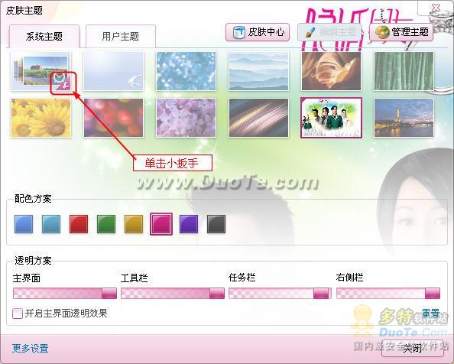Open the 皮肤中心 skin center
This screenshot has width=454, height=364.
(258, 32)
